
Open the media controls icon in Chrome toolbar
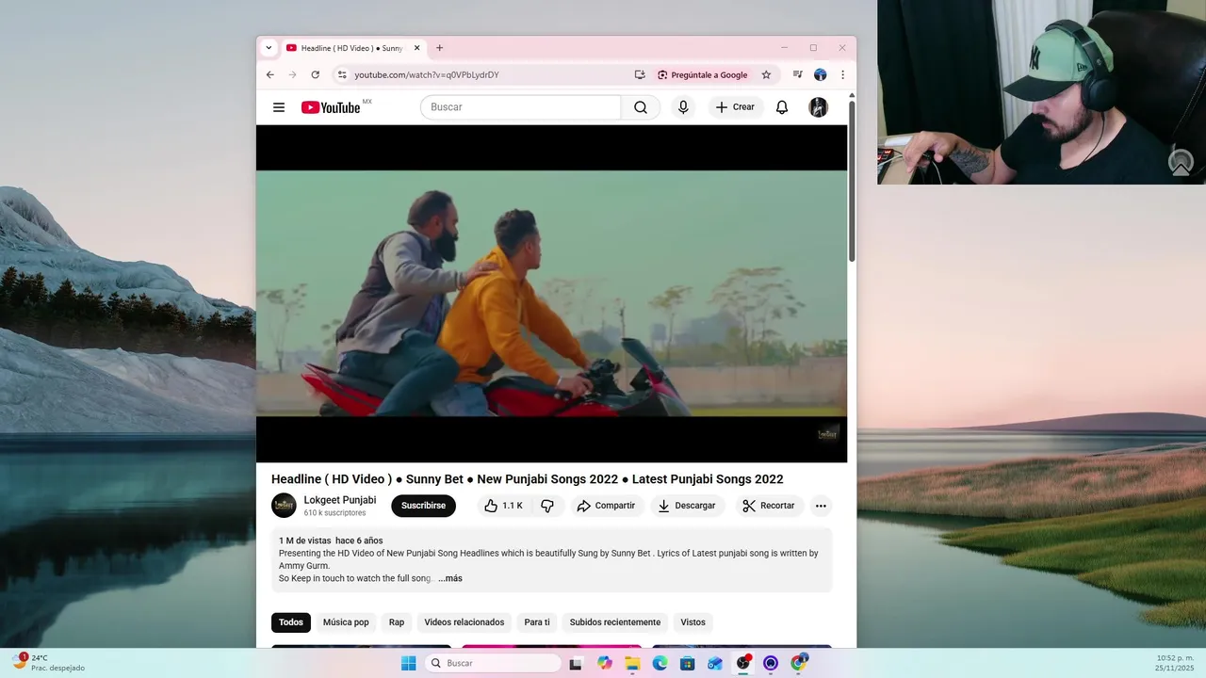click(x=797, y=74)
